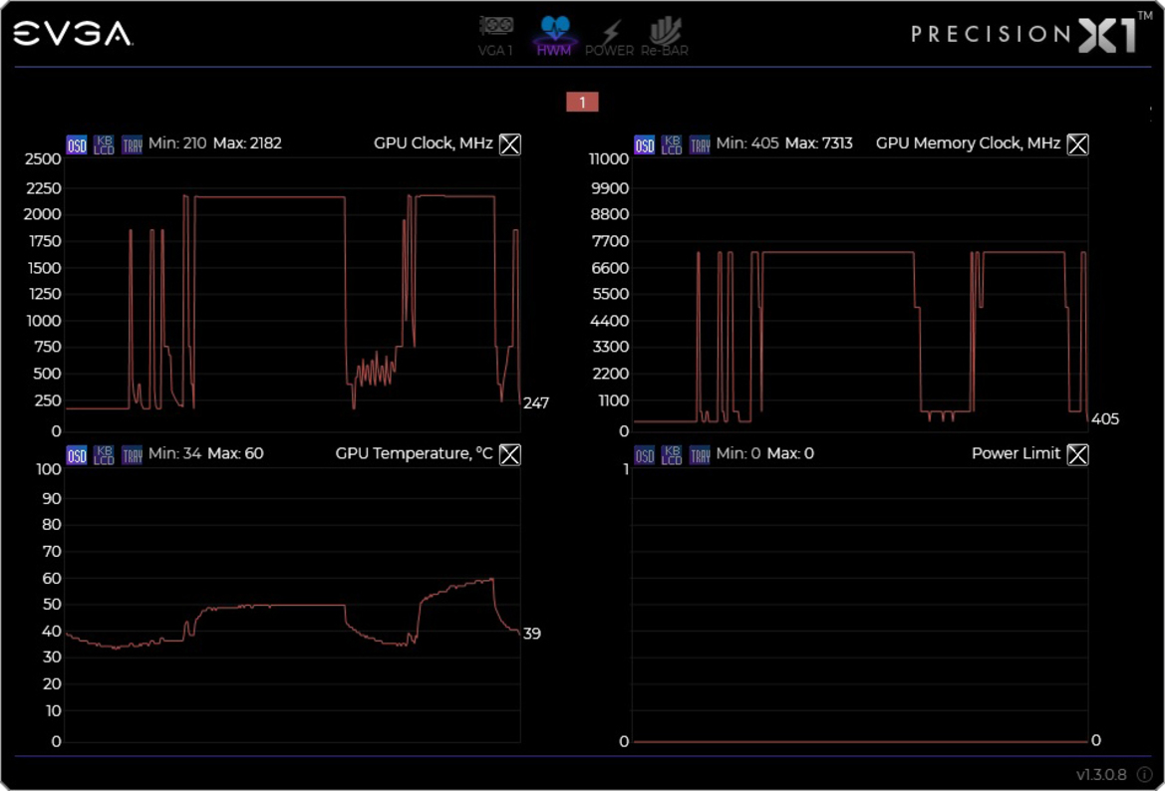Screen dimensions: 1165x791
Task: Close the Power Limit graph
Action: coord(1077,454)
